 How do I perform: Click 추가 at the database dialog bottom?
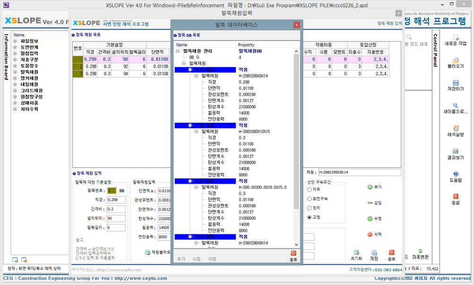pyautogui.click(x=181, y=259)
